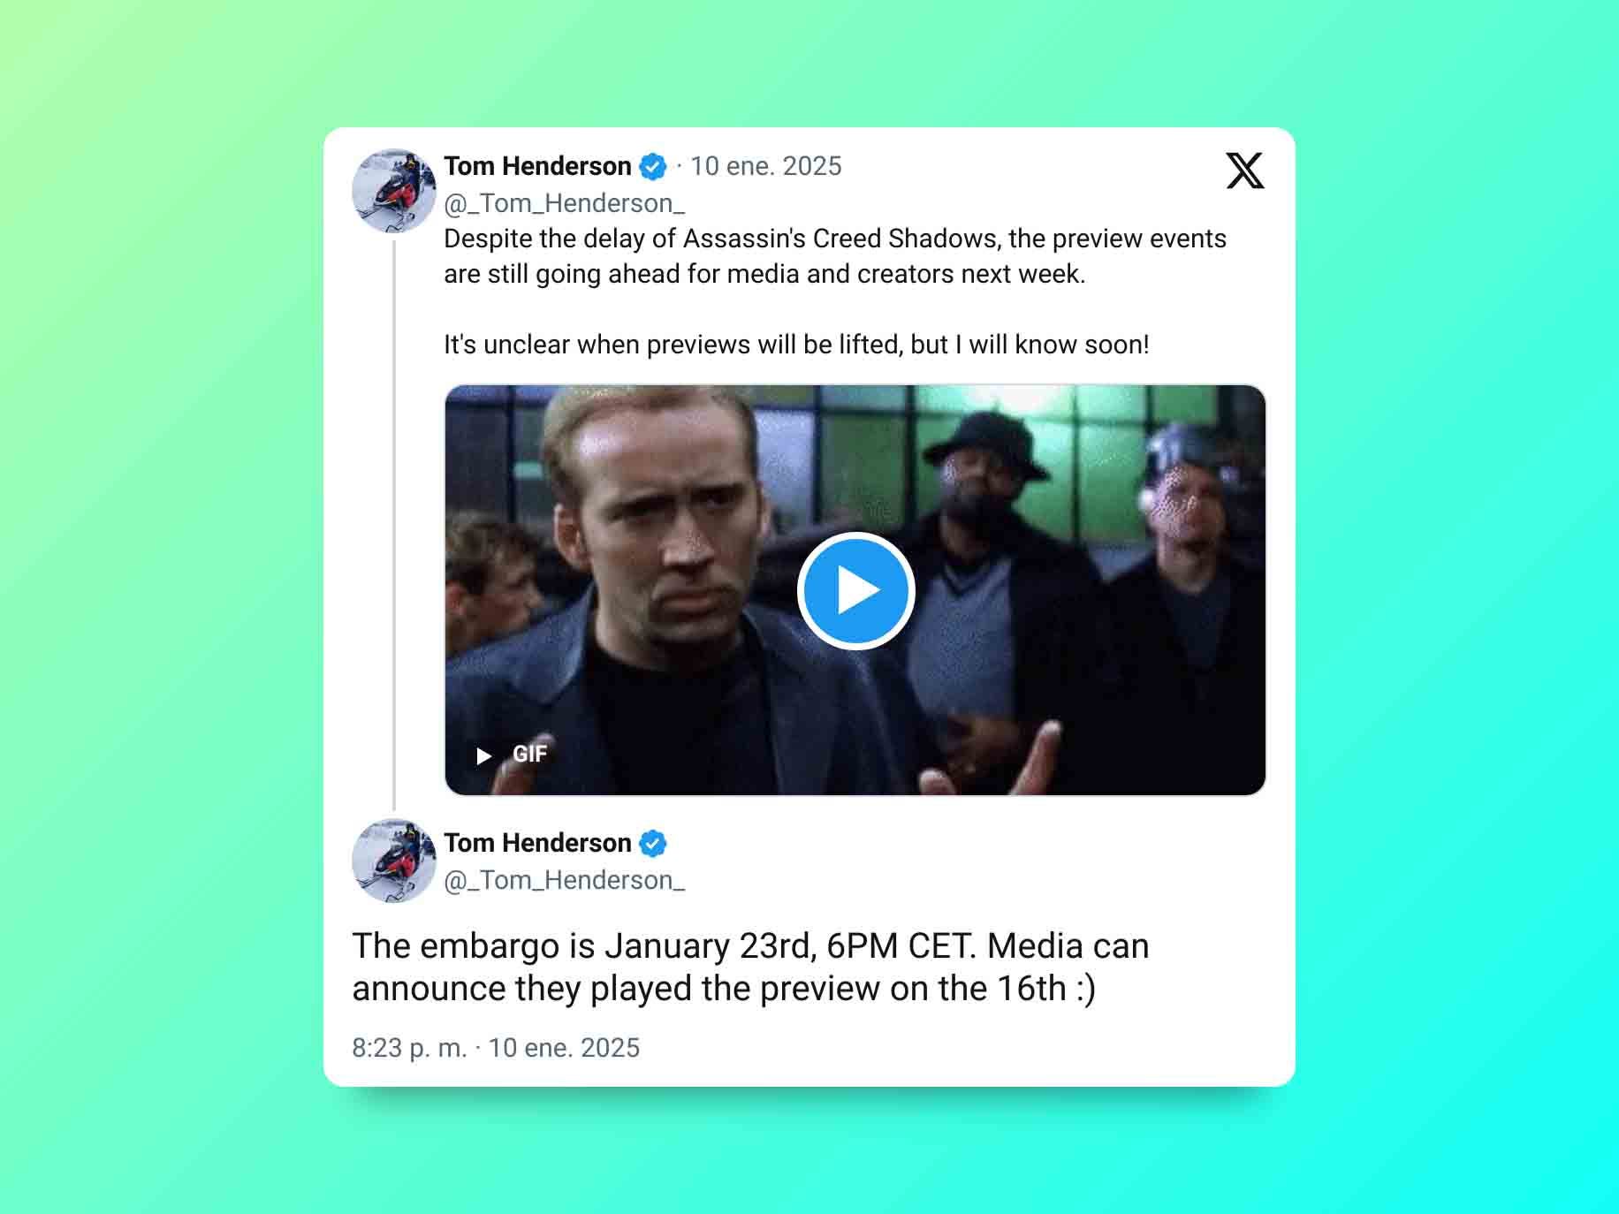Open the snowmobile avatar on reply tweet
1619x1214 pixels.
click(x=394, y=861)
